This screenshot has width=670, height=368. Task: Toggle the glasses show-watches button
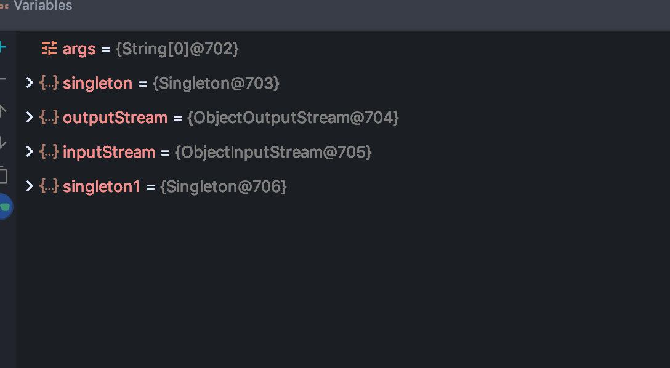[5, 207]
